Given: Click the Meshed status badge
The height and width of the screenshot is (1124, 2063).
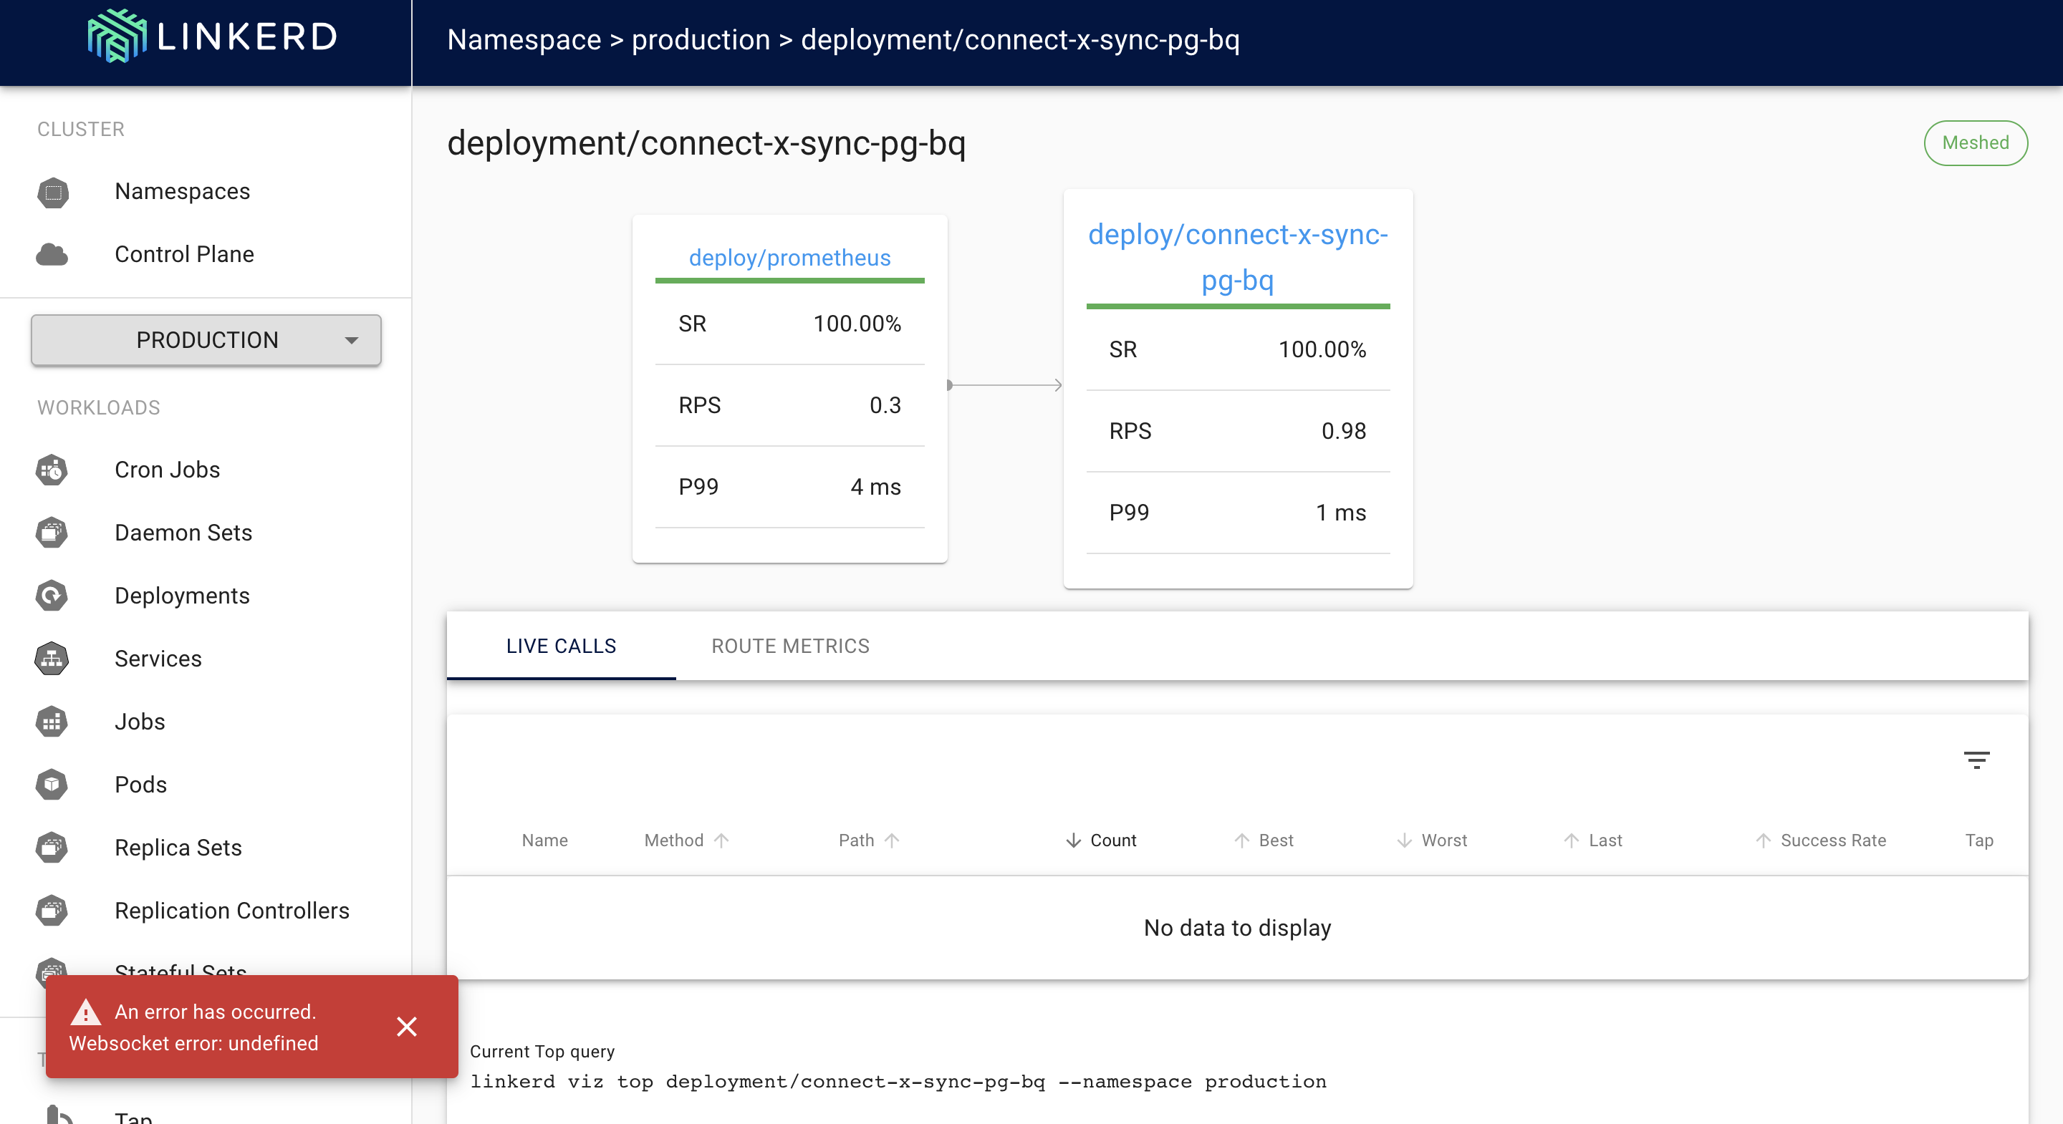Looking at the screenshot, I should pyautogui.click(x=1976, y=143).
